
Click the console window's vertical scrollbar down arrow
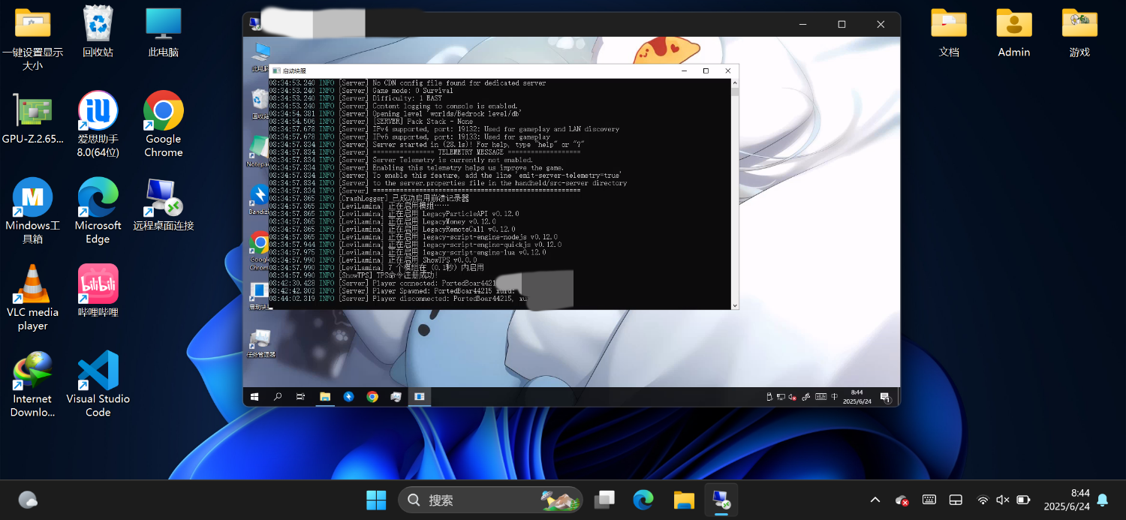coord(735,304)
